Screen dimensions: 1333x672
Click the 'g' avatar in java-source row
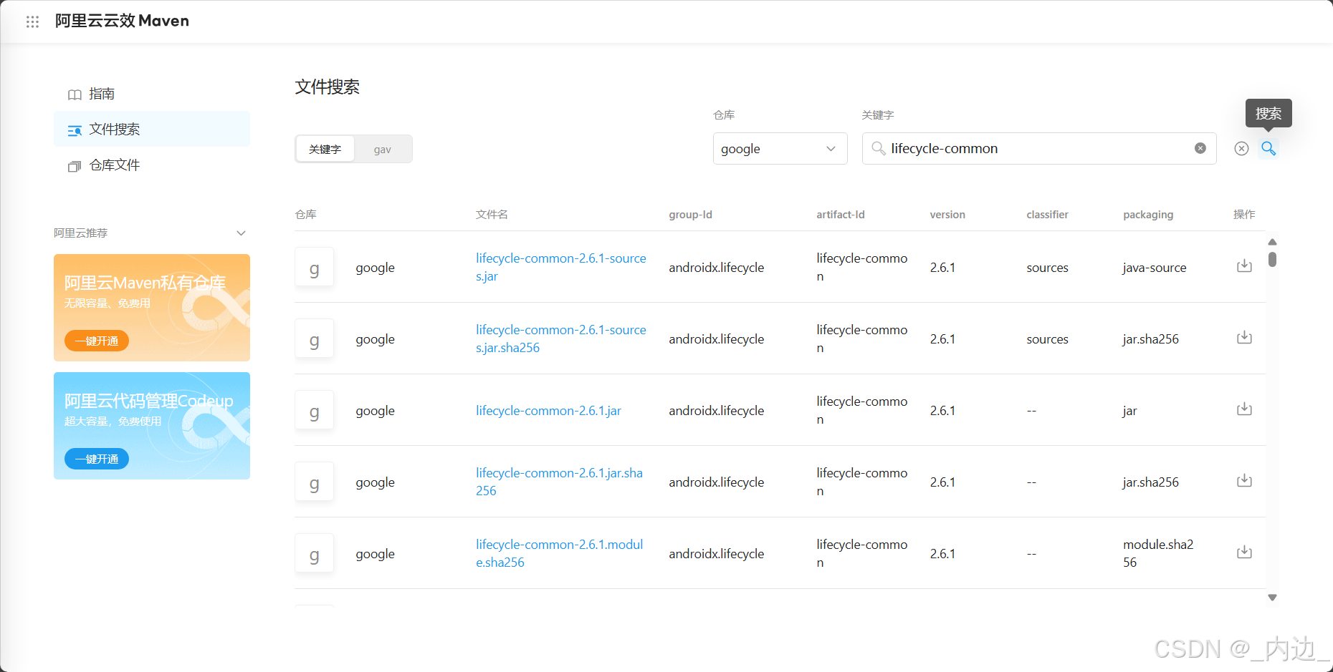pyautogui.click(x=314, y=267)
